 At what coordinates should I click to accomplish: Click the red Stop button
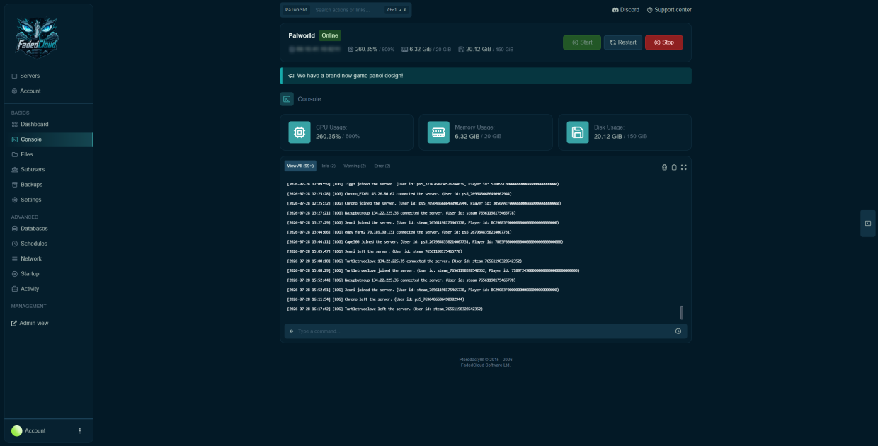coord(664,42)
